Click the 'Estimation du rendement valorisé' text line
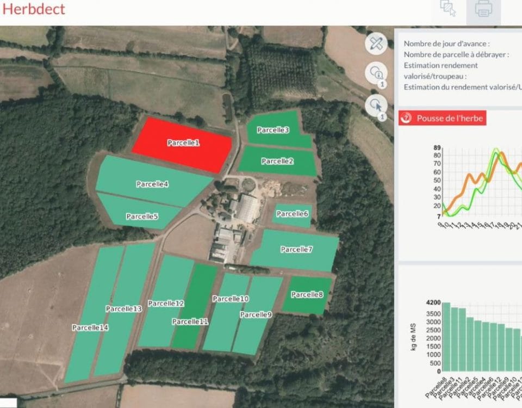 (x=463, y=87)
